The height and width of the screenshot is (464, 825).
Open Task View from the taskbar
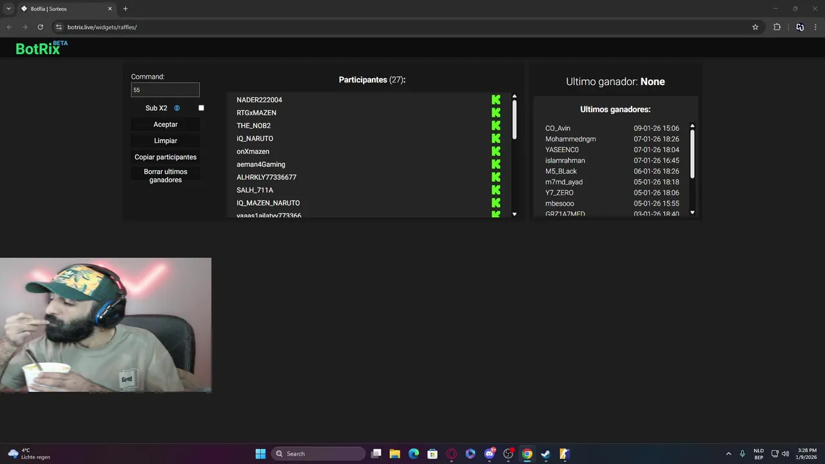tap(376, 454)
